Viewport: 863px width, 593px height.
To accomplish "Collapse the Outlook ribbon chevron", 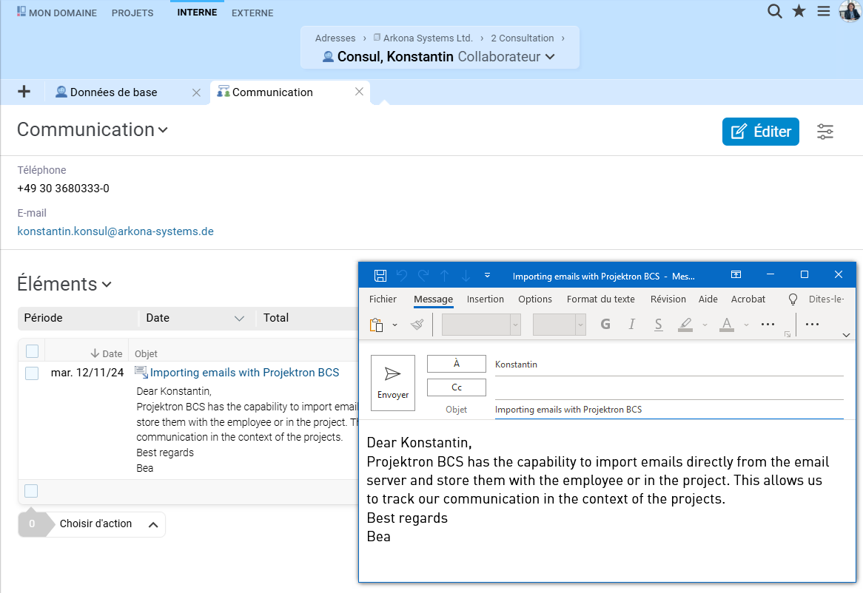I will click(x=846, y=335).
